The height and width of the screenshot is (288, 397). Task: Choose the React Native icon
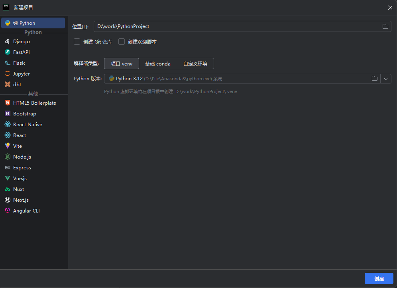point(8,124)
